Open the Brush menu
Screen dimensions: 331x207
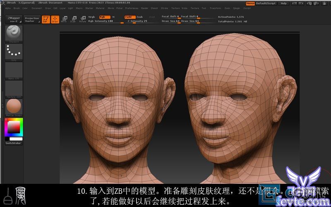(x=17, y=8)
